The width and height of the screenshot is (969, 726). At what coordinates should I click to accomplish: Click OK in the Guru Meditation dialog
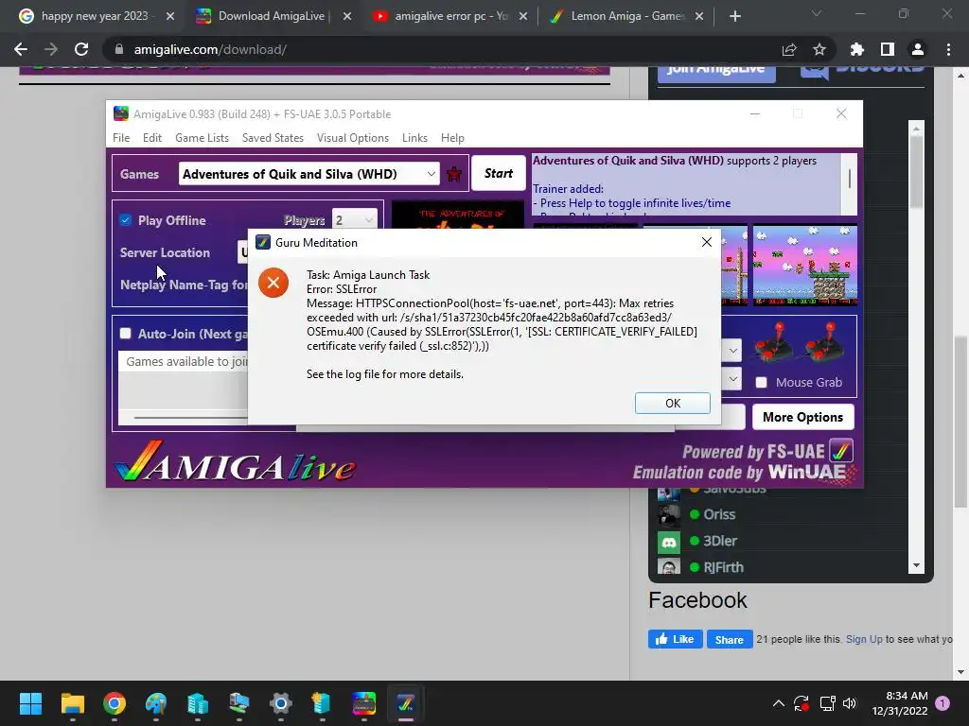(x=673, y=403)
